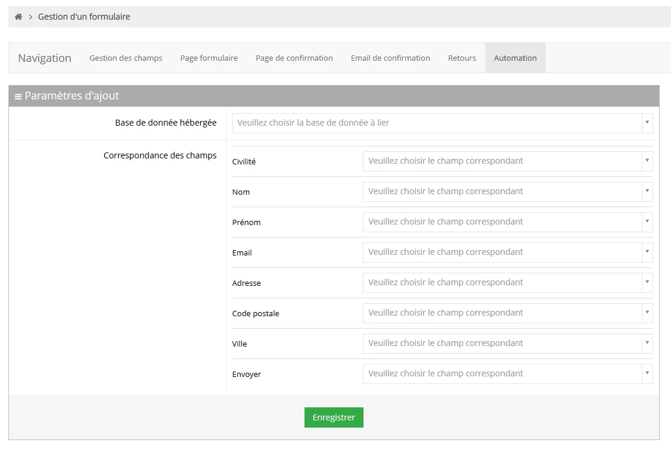
Task: Expand the Adresse field mapping dropdown
Action: (507, 282)
